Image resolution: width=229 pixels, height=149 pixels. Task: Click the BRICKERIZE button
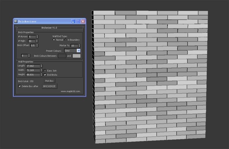50,86
